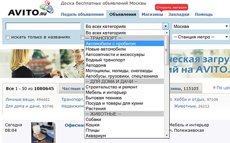The width and height of the screenshot is (230, 143).
Task: Pick 'Бытовая техника' category
Action: coord(124,98)
